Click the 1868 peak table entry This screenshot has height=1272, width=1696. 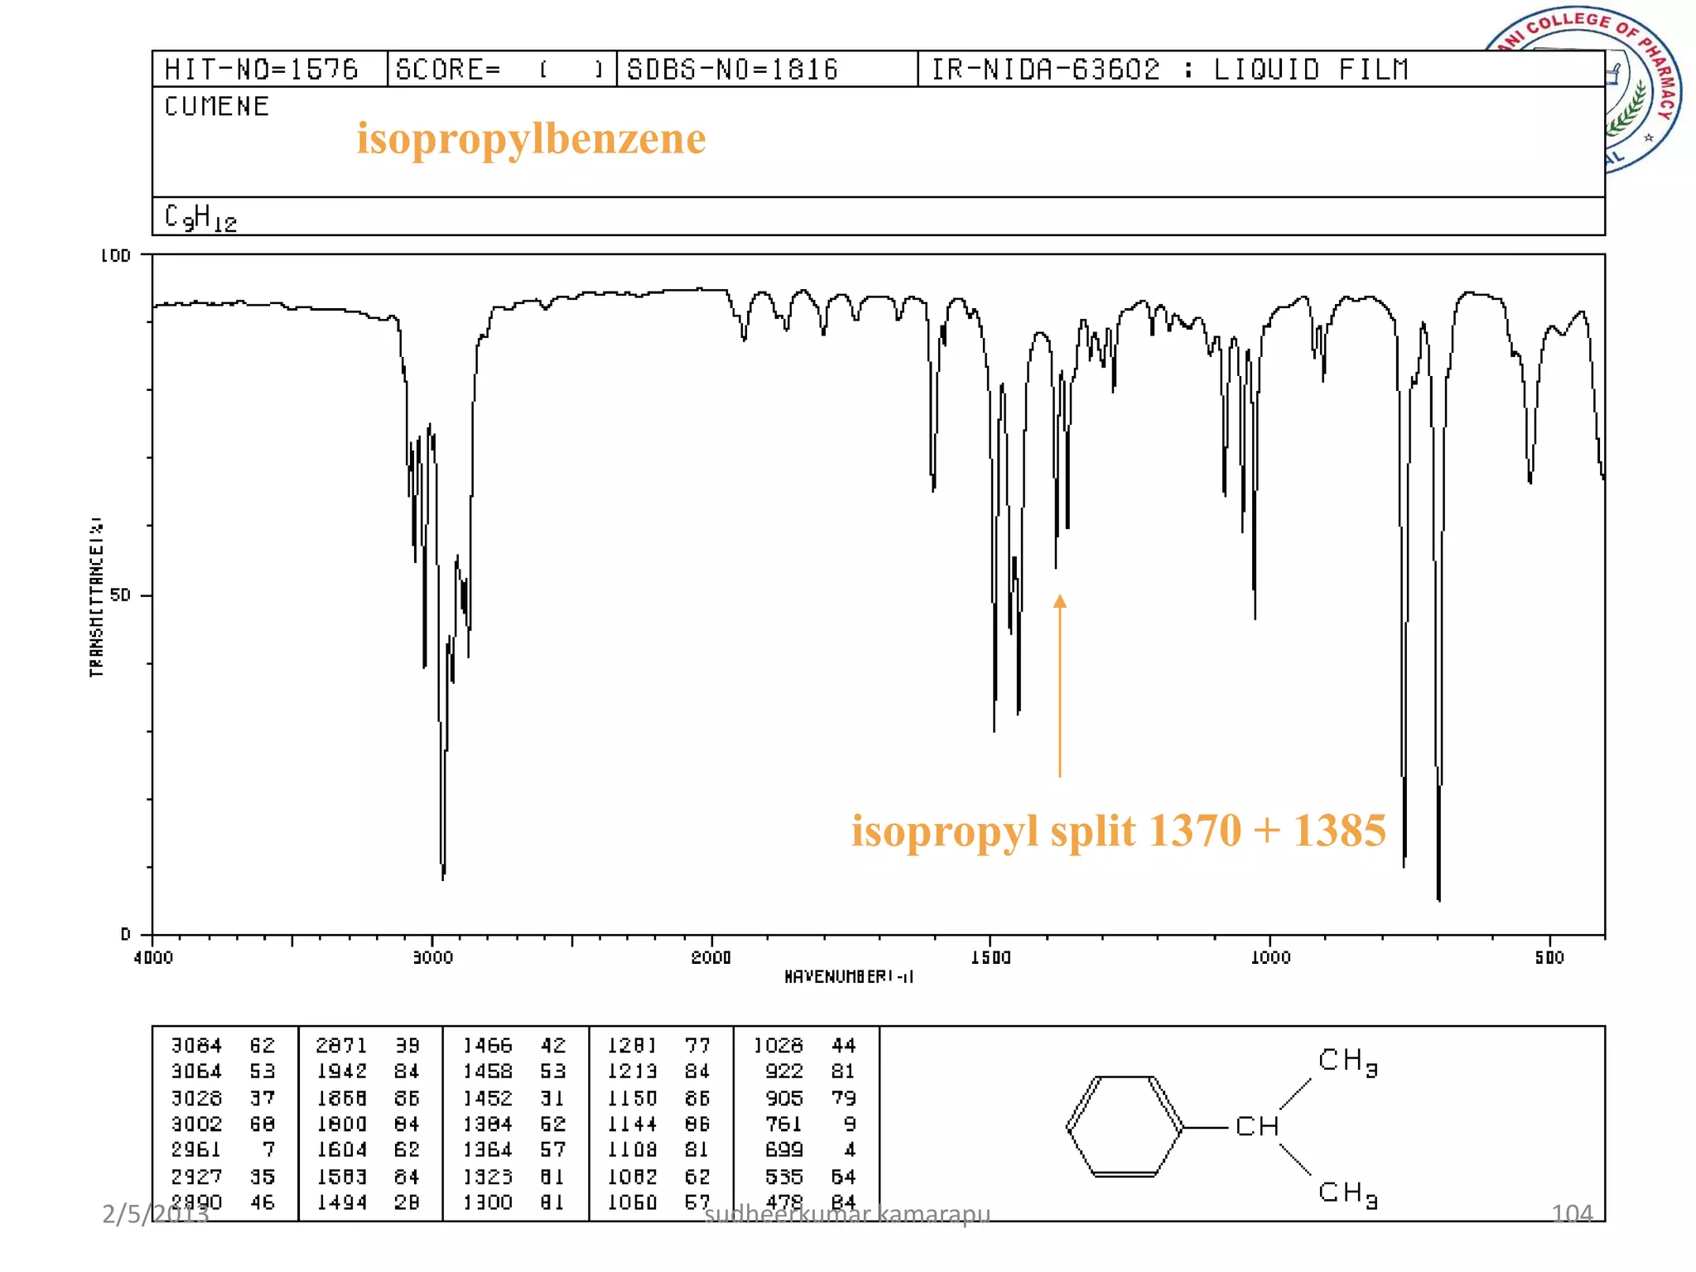368,1098
